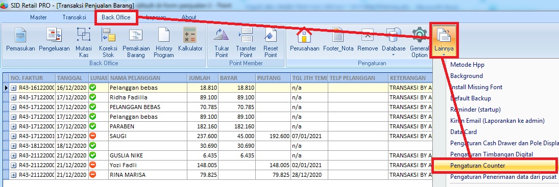Select Pengaturan Counter menu entry
Image resolution: width=559 pixels, height=187 pixels.
tap(495, 165)
